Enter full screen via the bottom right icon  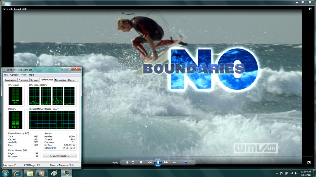tap(309, 162)
